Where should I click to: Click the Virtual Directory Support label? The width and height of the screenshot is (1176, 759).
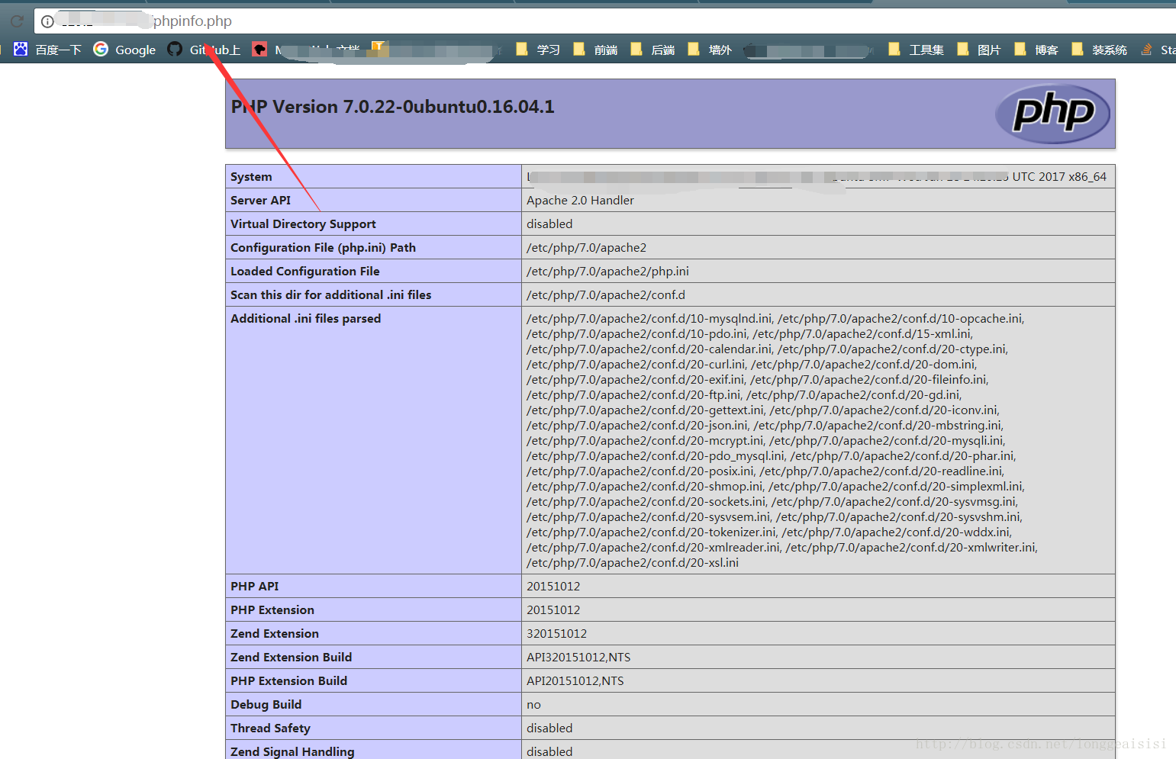[303, 224]
